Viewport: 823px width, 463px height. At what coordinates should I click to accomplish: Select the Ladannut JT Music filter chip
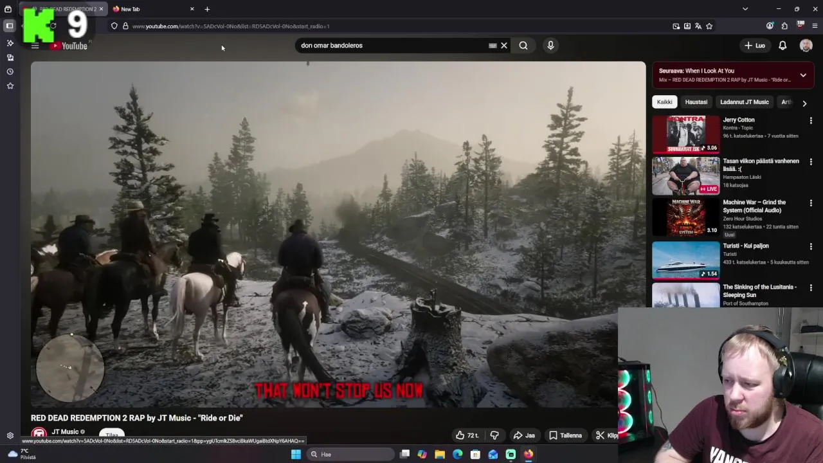[744, 102]
